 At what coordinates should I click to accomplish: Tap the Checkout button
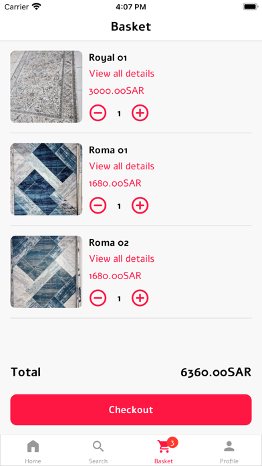coord(131,410)
